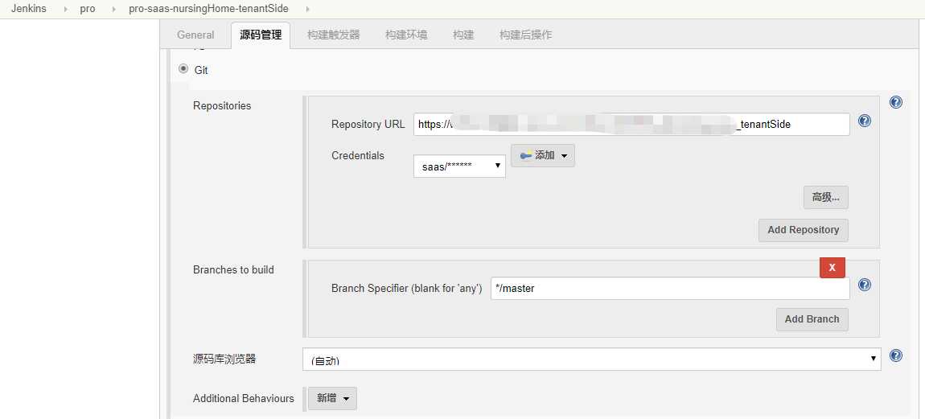Click the Repository URL label
This screenshot has width=925, height=419.
coord(368,125)
